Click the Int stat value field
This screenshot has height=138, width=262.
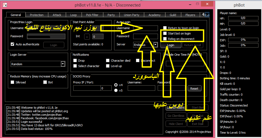click(x=98, y=36)
